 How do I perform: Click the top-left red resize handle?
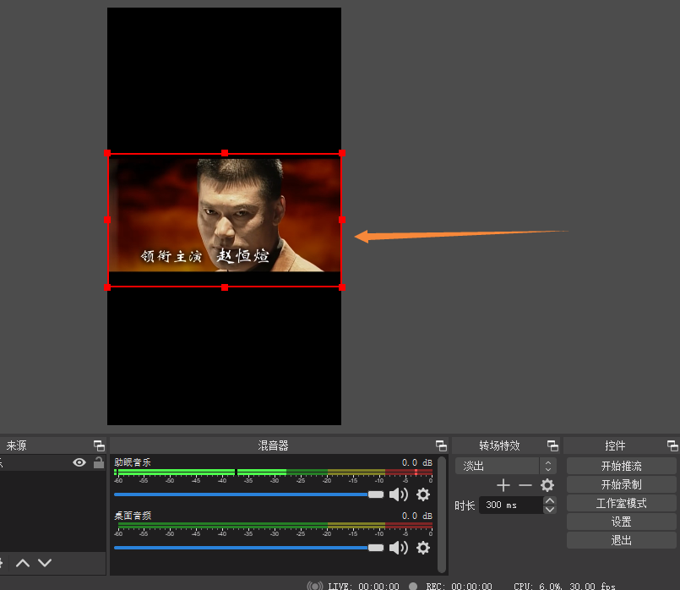(x=107, y=153)
